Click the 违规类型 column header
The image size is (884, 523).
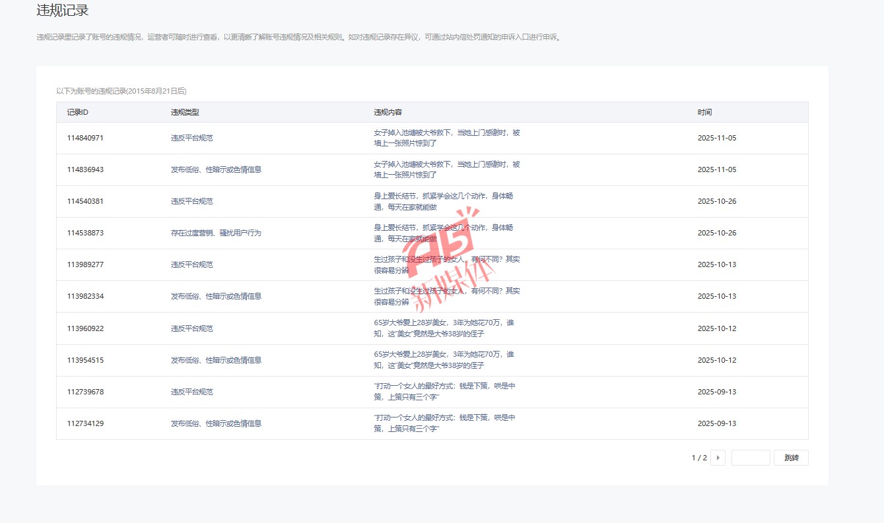[x=185, y=112]
